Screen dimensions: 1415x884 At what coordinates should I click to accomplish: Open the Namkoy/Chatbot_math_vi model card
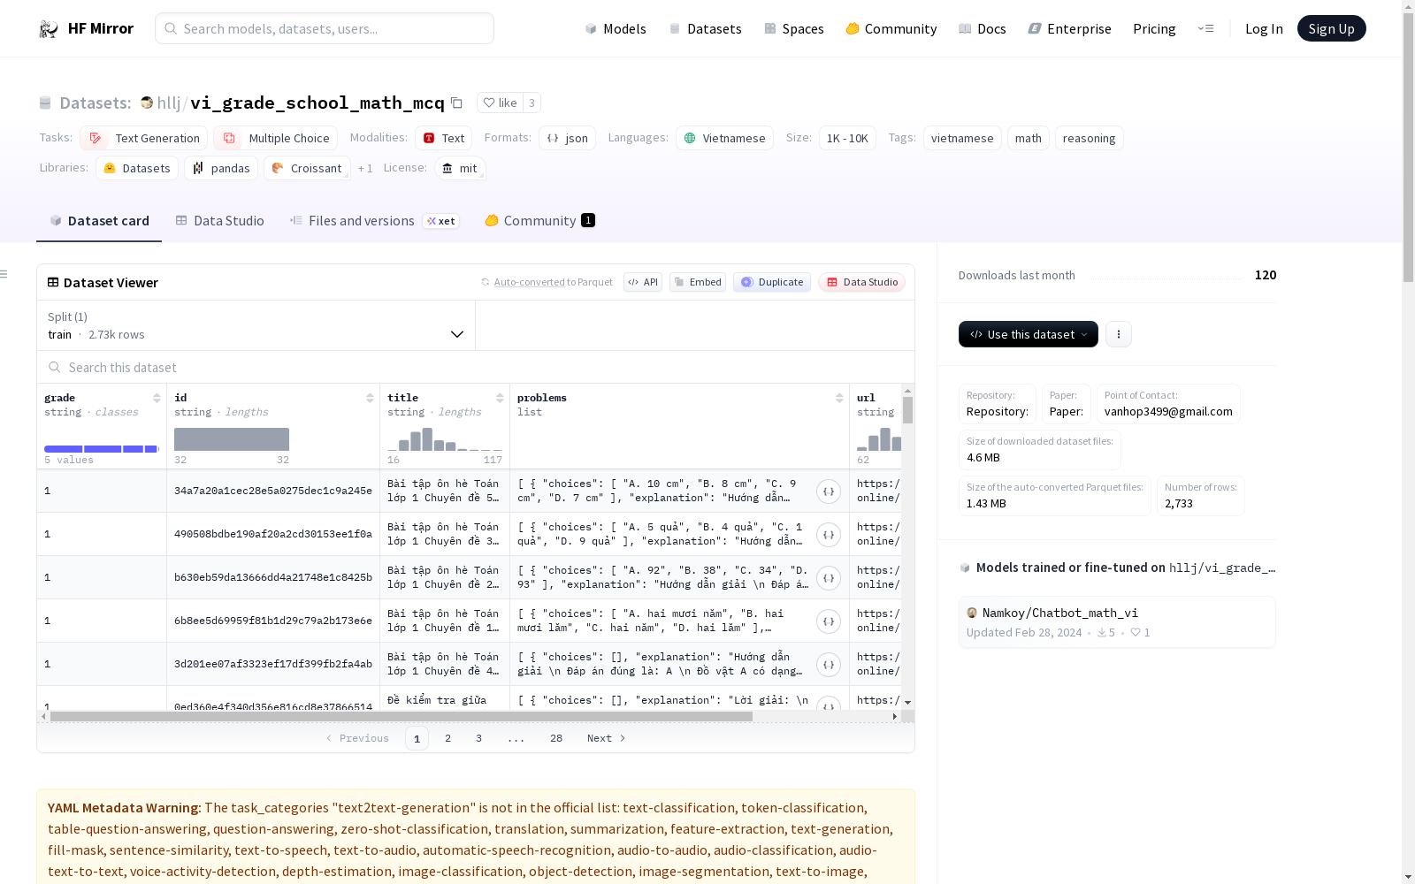pyautogui.click(x=1117, y=621)
